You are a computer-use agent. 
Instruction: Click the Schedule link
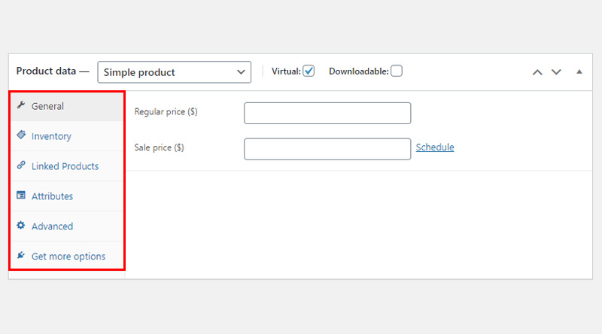click(435, 147)
